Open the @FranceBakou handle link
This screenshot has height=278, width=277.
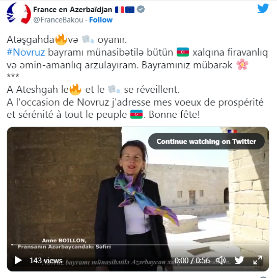tap(58, 20)
